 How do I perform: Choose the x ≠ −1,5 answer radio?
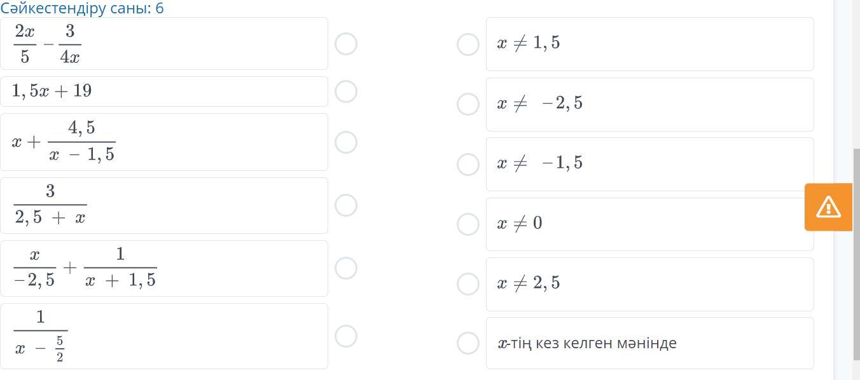click(468, 164)
